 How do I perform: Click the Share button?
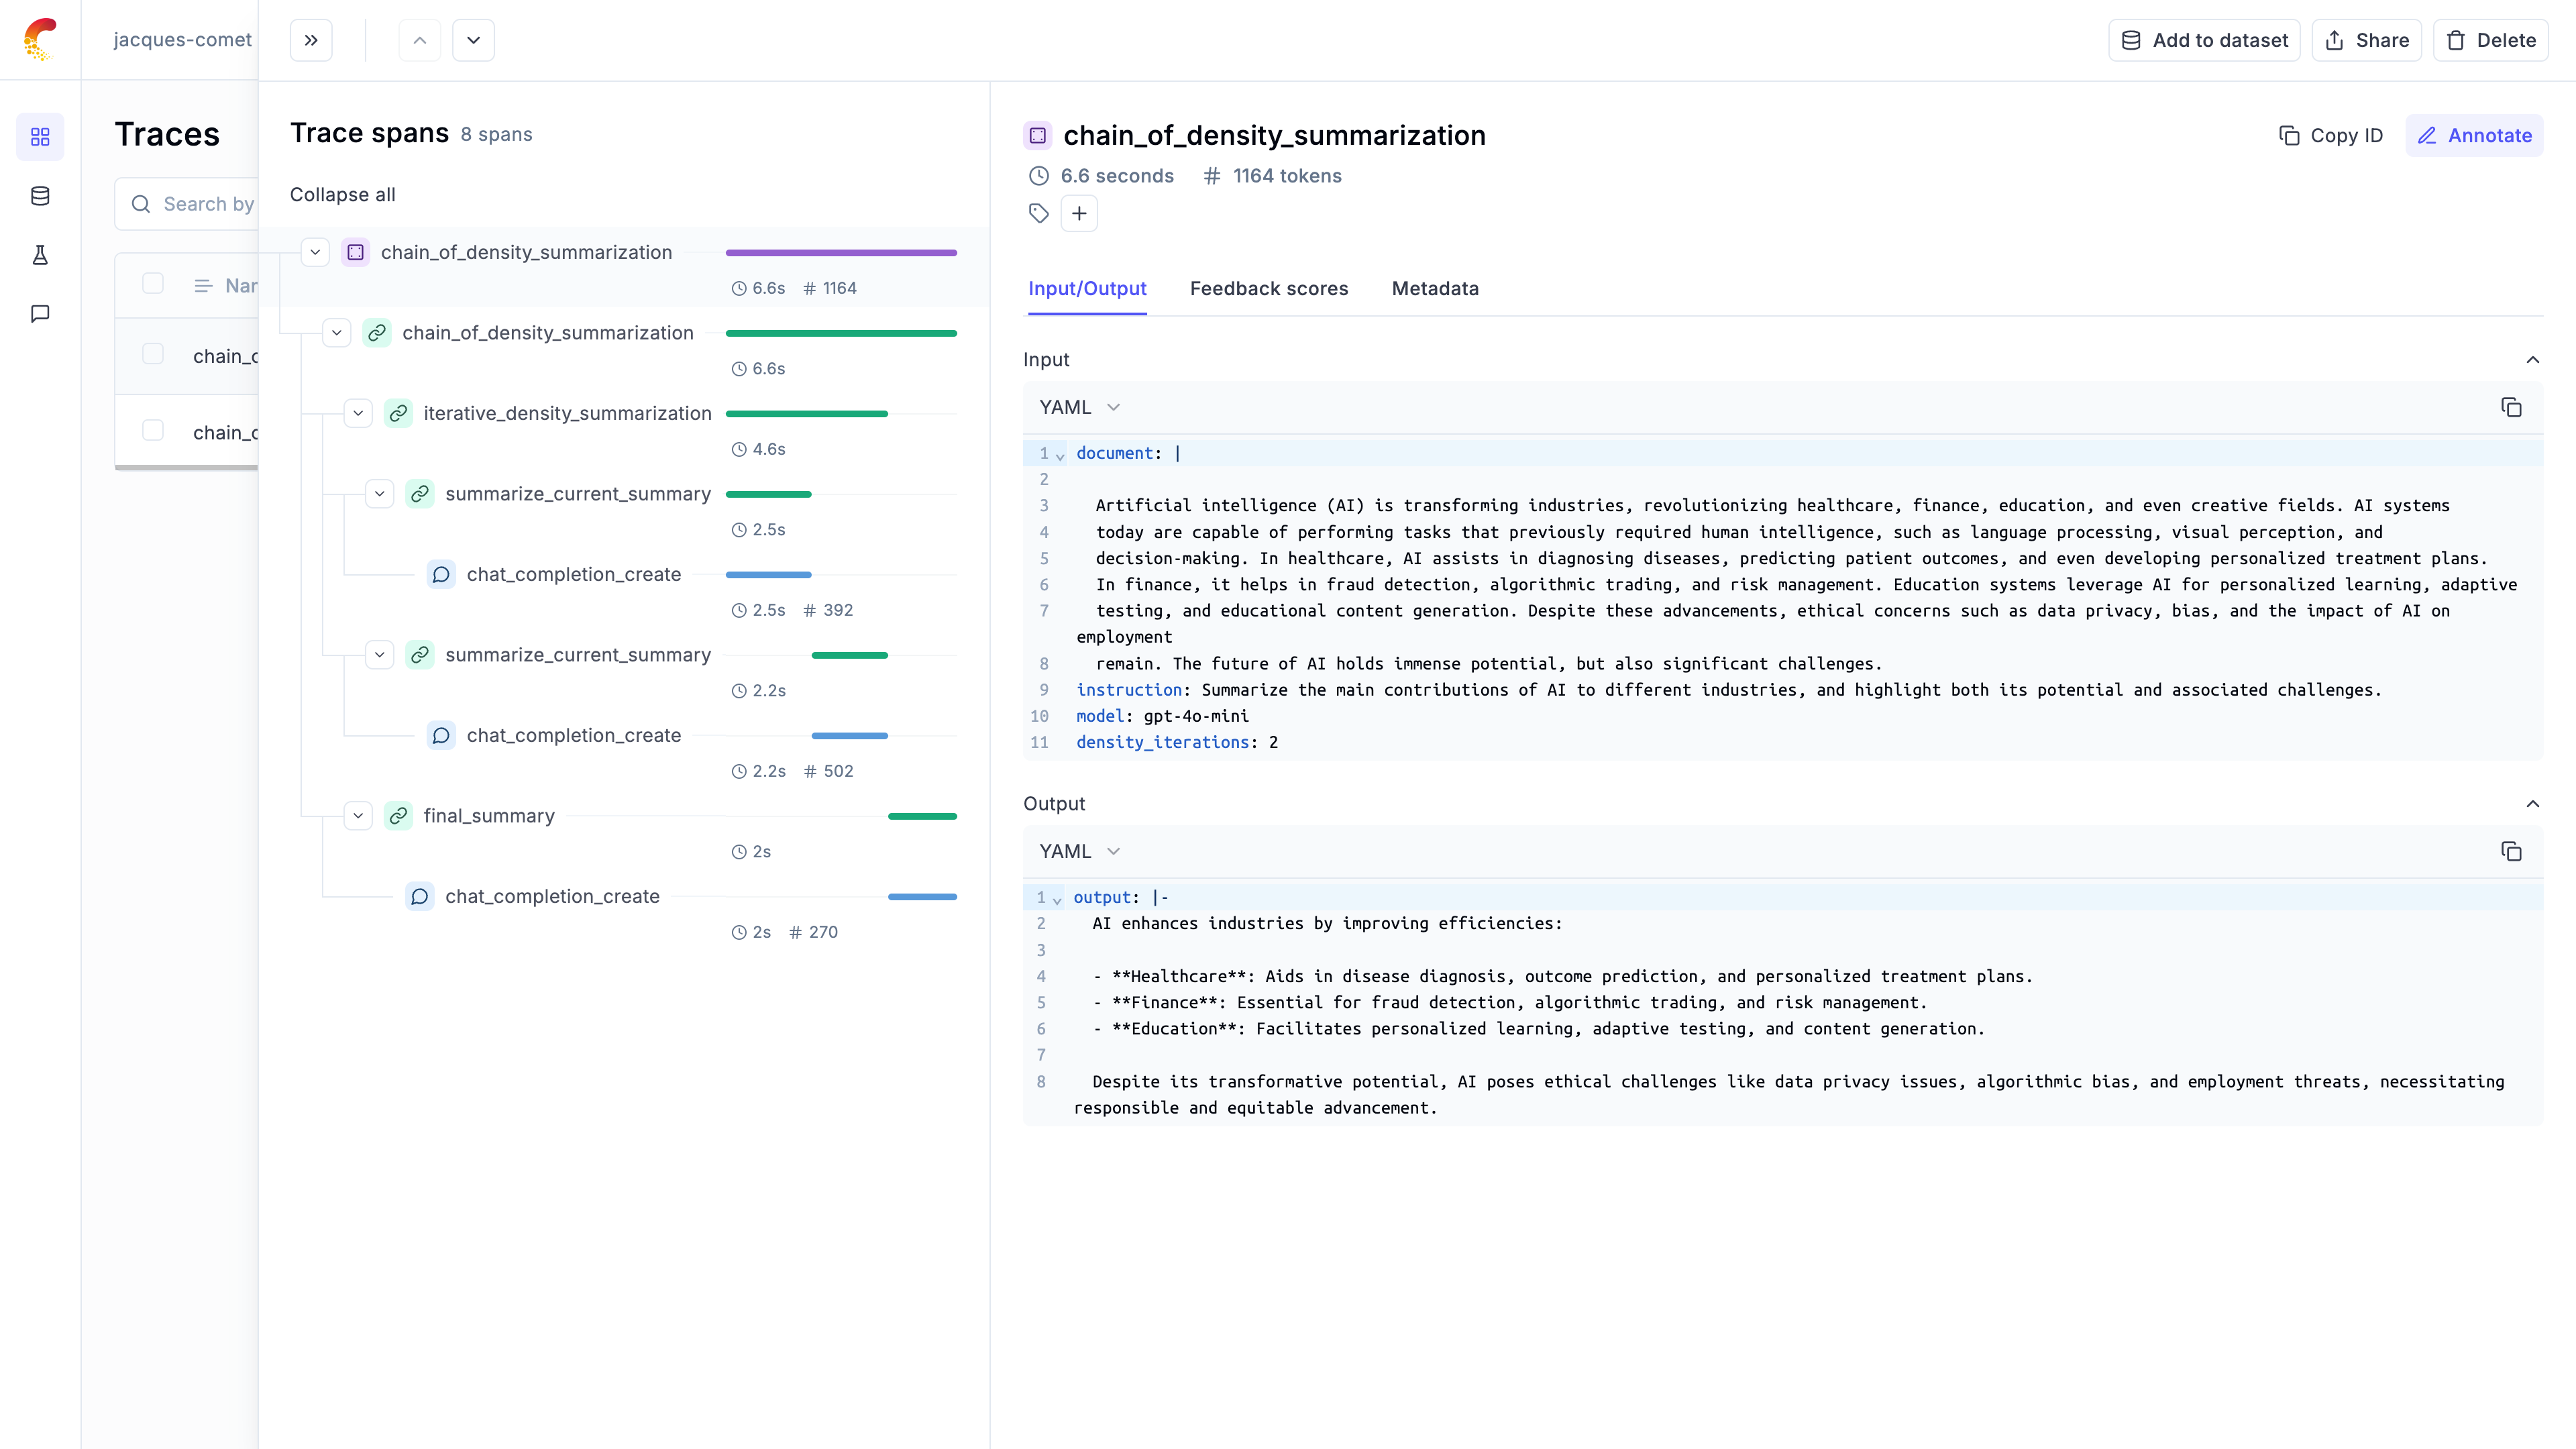tap(2366, 40)
